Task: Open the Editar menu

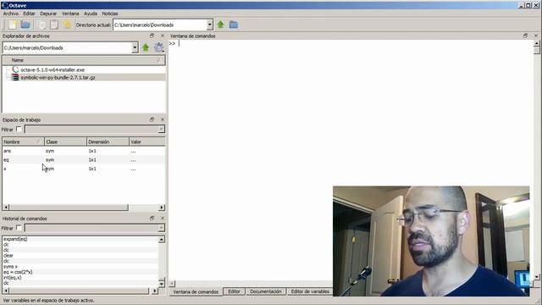Action: click(29, 14)
